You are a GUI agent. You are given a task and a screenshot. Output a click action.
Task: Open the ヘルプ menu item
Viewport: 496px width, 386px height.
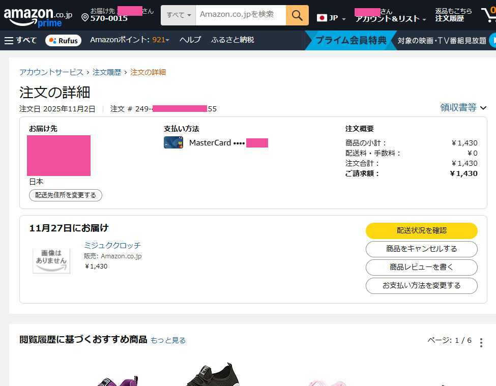[x=190, y=40]
